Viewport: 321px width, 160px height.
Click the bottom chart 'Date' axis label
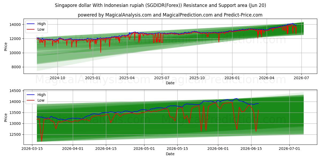170,154
